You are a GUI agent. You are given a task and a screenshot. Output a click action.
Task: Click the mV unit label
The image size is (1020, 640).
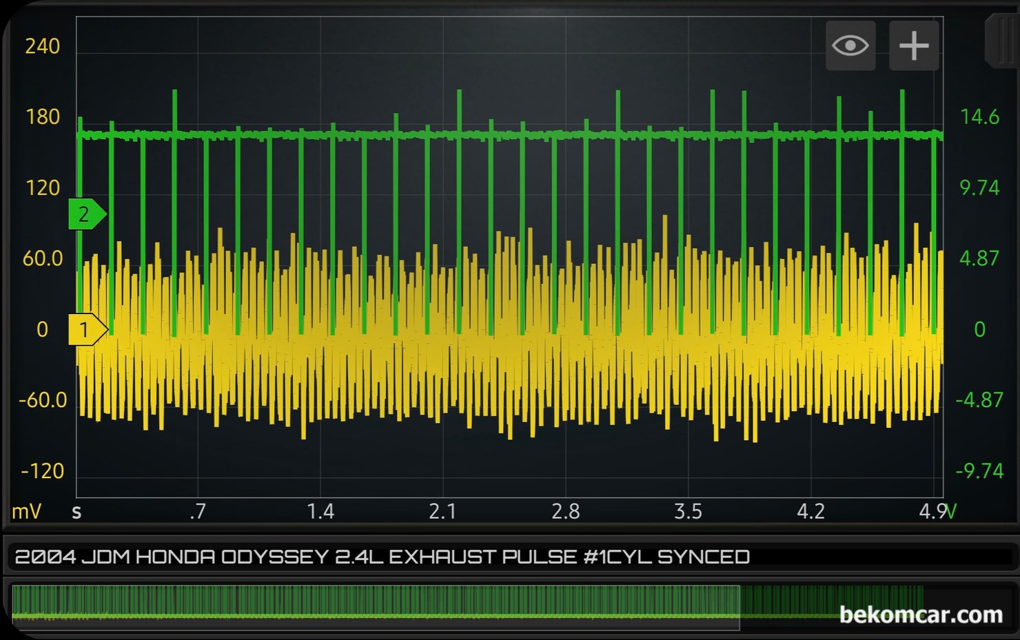pos(26,512)
